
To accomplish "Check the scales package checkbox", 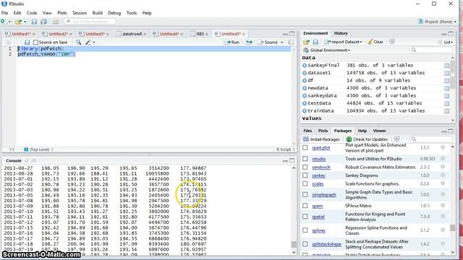I will tap(305, 183).
